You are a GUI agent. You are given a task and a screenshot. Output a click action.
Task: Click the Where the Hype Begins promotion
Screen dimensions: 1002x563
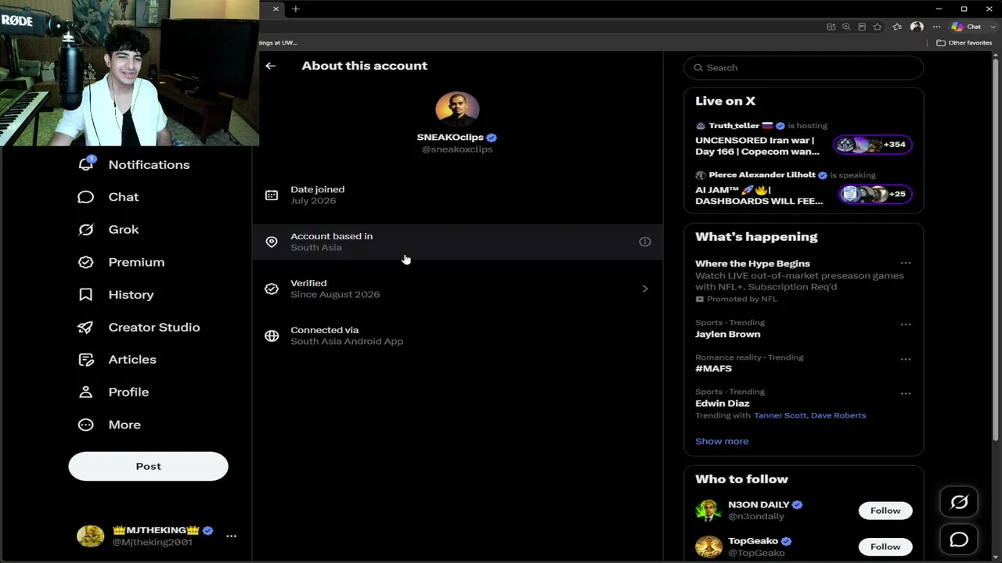[804, 281]
